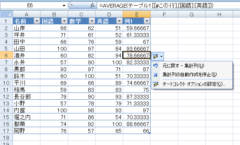Select row 6 header

pos(6,55)
